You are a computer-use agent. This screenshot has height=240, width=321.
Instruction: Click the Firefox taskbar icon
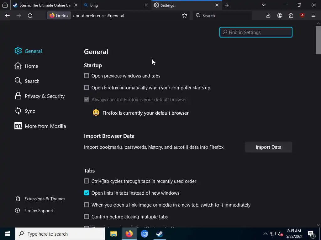(x=129, y=234)
